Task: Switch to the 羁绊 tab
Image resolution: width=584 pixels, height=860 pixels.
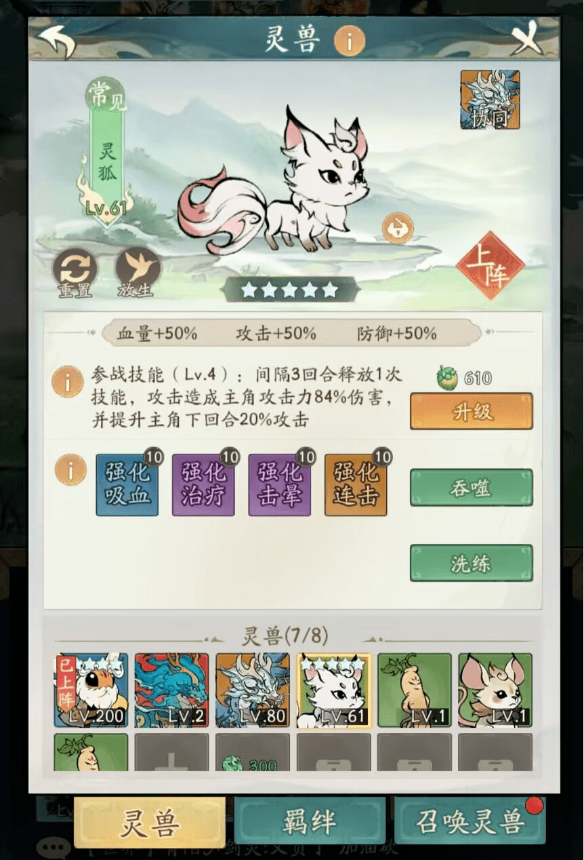Action: click(310, 821)
